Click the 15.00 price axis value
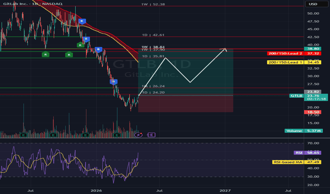 tap(313, 123)
